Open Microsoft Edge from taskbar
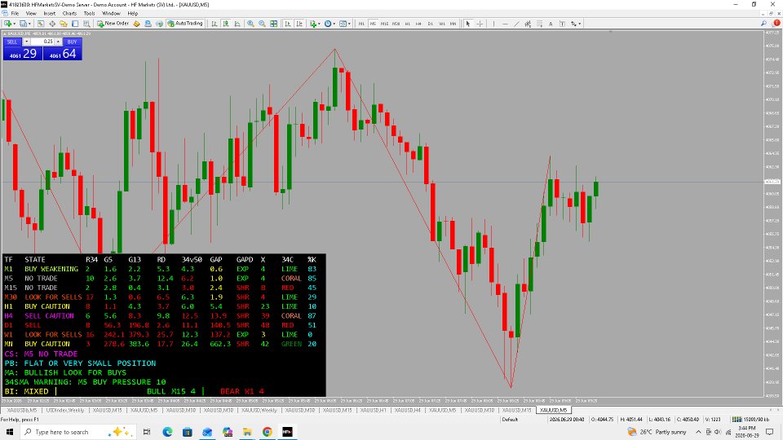Image resolution: width=783 pixels, height=440 pixels. pyautogui.click(x=167, y=432)
